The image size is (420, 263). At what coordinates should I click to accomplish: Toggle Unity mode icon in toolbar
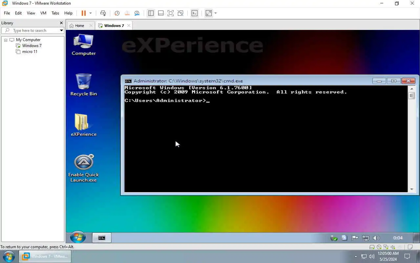pyautogui.click(x=180, y=13)
